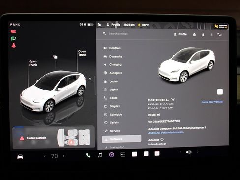Tap the info icon beside Autopilot
The width and height of the screenshot is (240, 180).
162,139
